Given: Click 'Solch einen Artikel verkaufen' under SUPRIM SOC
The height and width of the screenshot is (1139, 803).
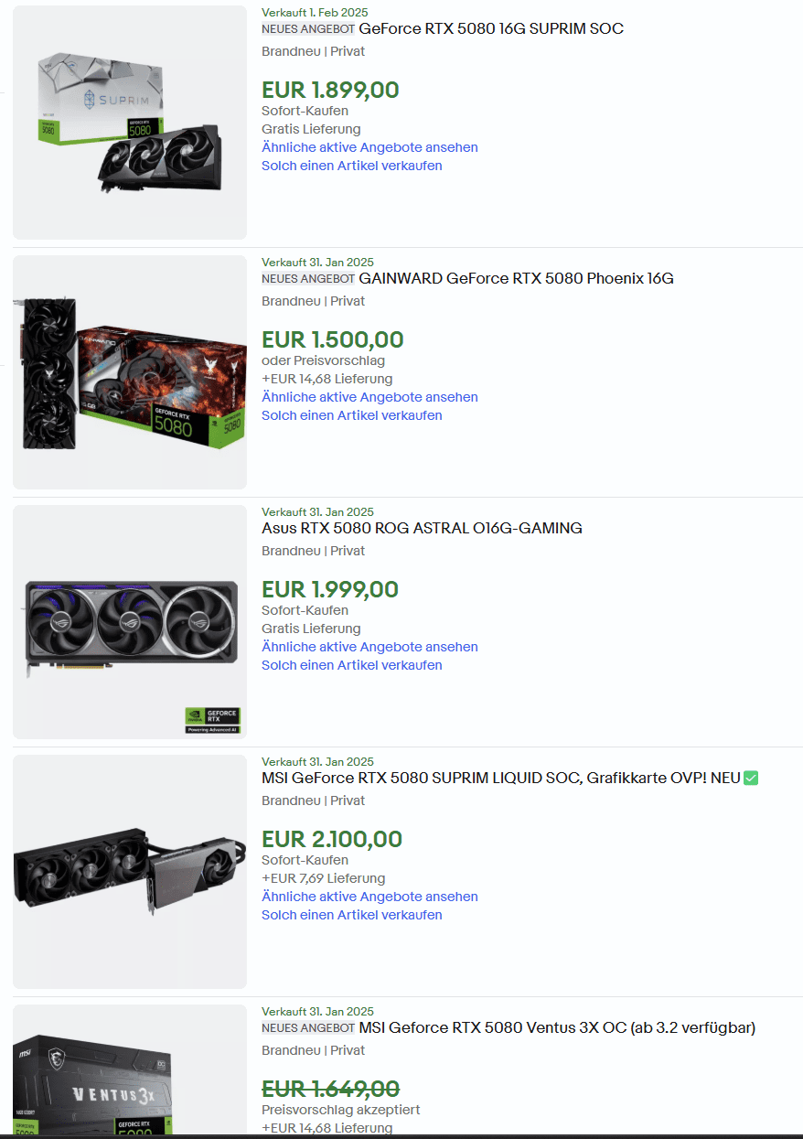Looking at the screenshot, I should (x=352, y=166).
